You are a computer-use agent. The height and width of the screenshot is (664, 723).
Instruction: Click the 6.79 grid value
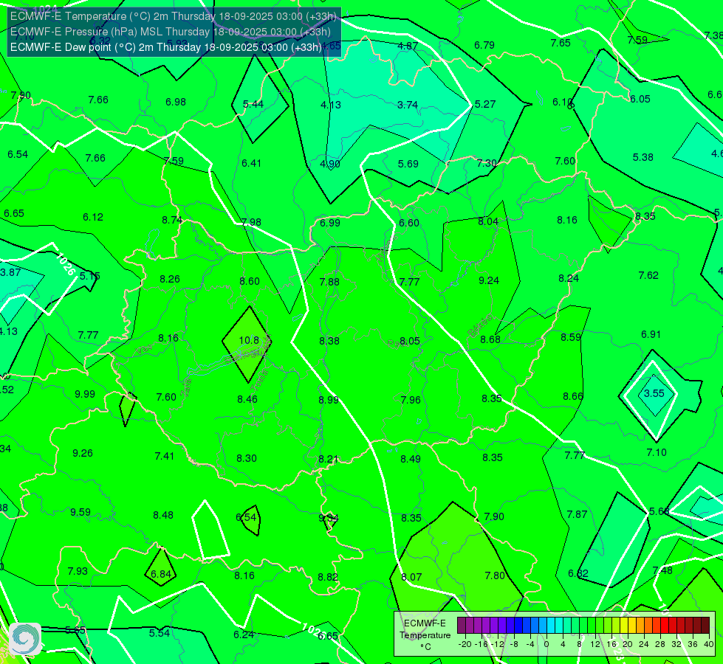[484, 45]
